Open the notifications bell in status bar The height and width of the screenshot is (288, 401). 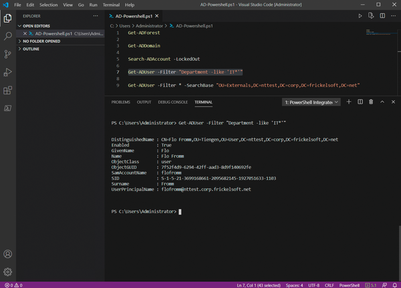tap(395, 285)
